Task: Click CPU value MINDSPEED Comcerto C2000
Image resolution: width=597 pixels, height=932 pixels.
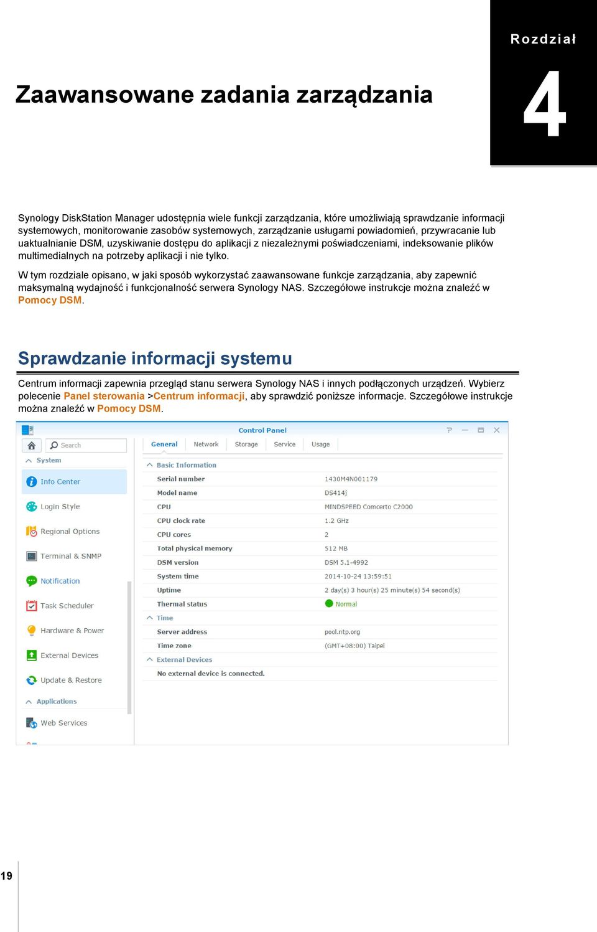Action: tap(369, 507)
